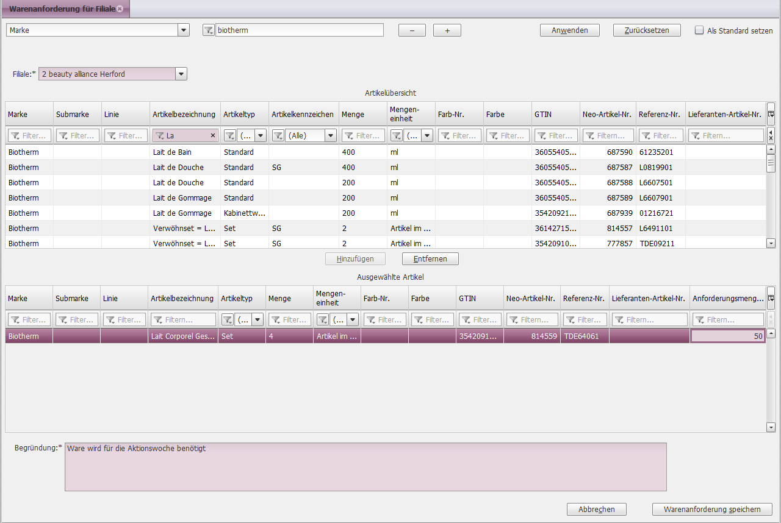
Task: Click the Menge funnel icon in Artikelübersicht filter row
Action: pyautogui.click(x=349, y=136)
